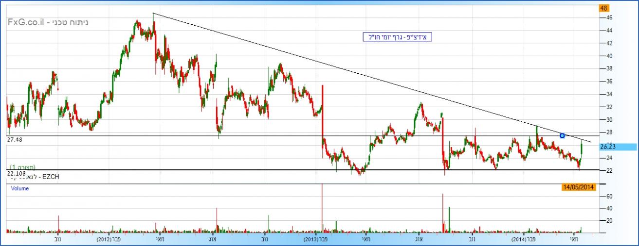The height and width of the screenshot is (246, 639).
Task: Click the tallest red volume spike bar
Action: (322, 209)
